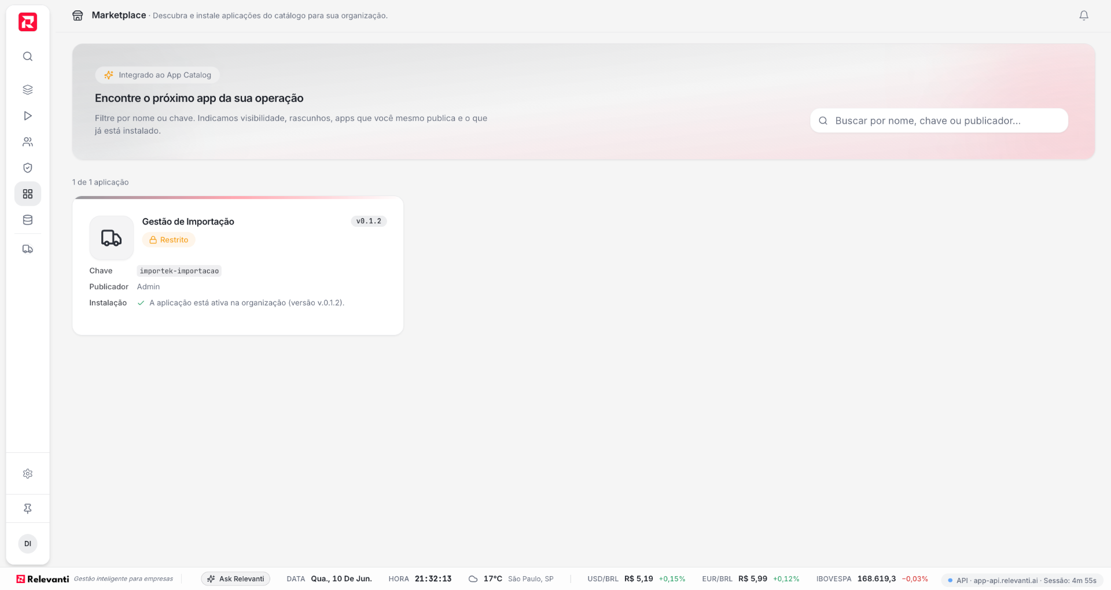
Task: Click the Integrado ao App Catalog badge
Action: pos(157,75)
